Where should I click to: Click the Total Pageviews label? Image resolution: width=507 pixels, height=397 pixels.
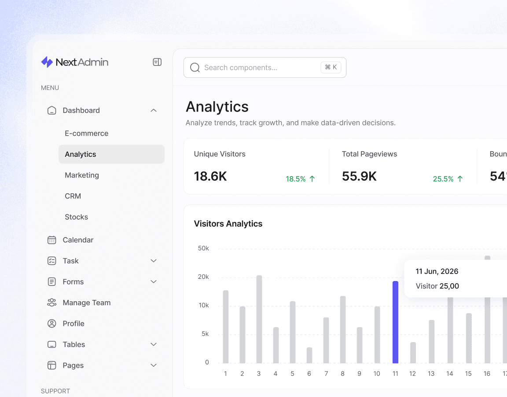pos(369,154)
